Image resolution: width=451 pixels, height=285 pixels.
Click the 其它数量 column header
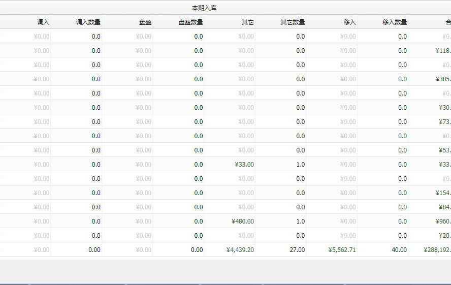pyautogui.click(x=293, y=22)
